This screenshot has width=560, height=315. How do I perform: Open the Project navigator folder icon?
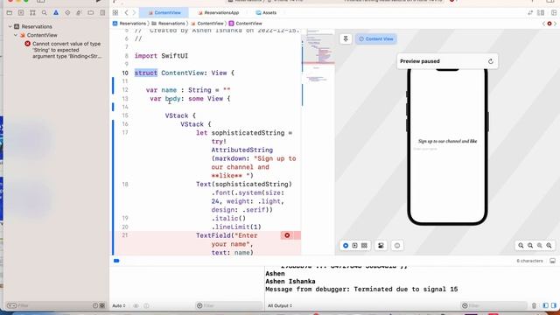10,13
